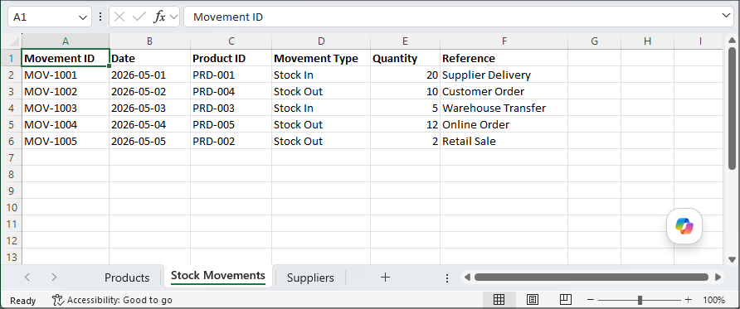740x309 pixels.
Task: Select row 4 header
Action: pyautogui.click(x=12, y=108)
